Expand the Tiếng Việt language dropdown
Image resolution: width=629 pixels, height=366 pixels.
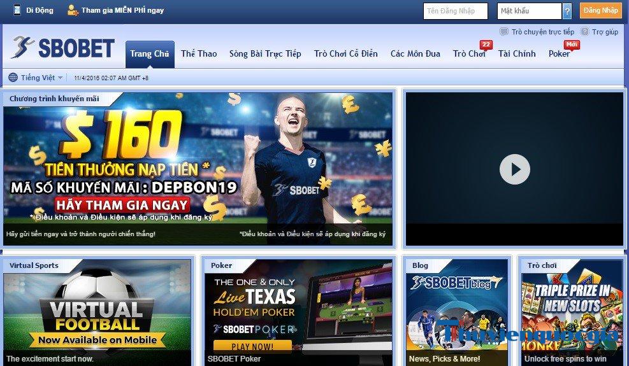(41, 78)
